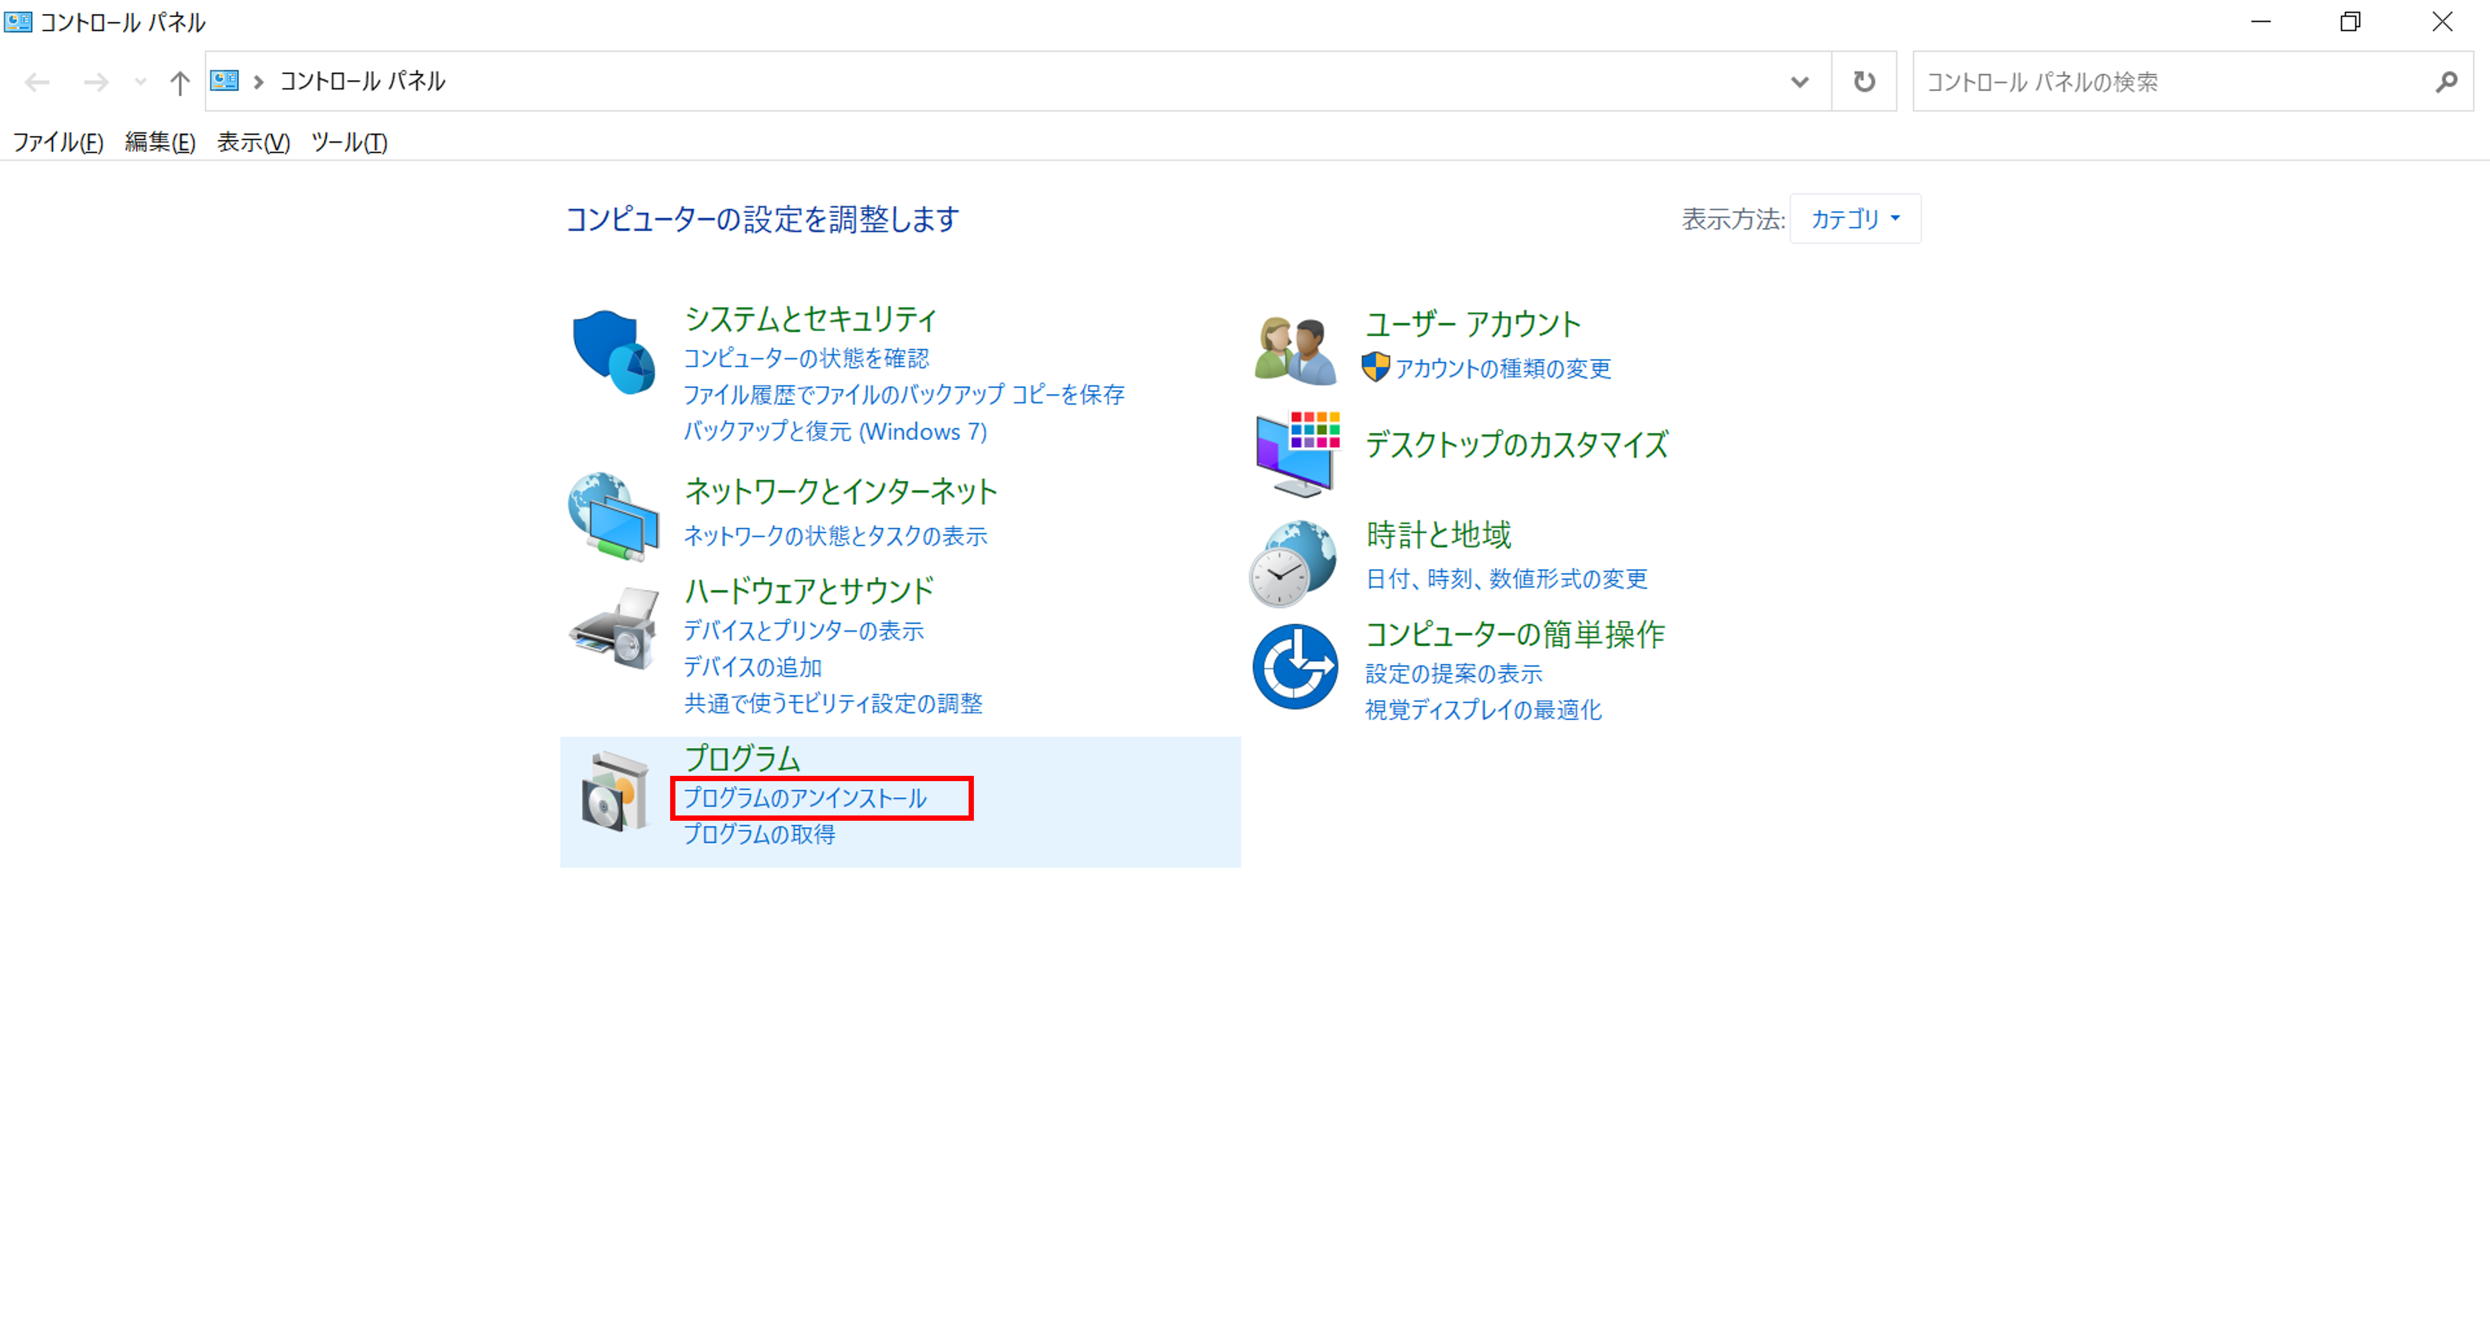This screenshot has height=1323, width=2490.
Task: Minimize the Control Panel window
Action: pos(2261,21)
